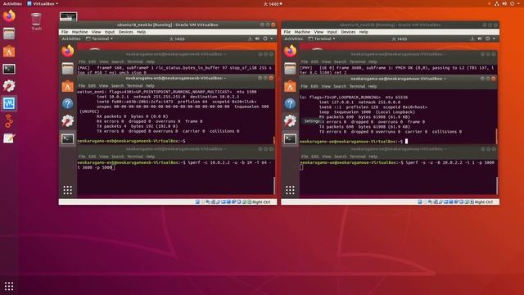Click Terminal icon in left VM dock
Image resolution: width=524 pixels, height=295 pixels.
67,138
